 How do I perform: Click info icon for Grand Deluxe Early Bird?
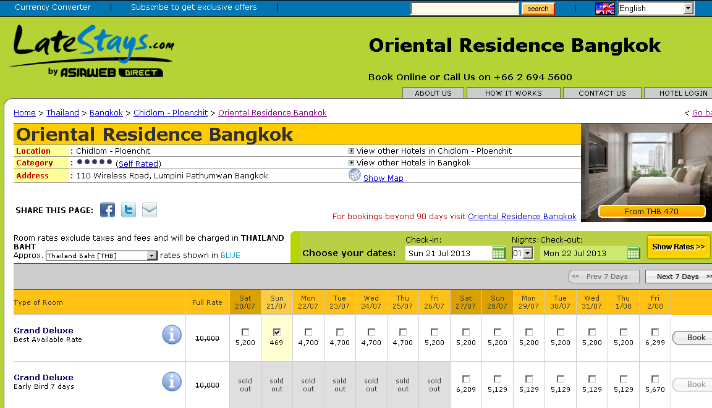point(172,381)
